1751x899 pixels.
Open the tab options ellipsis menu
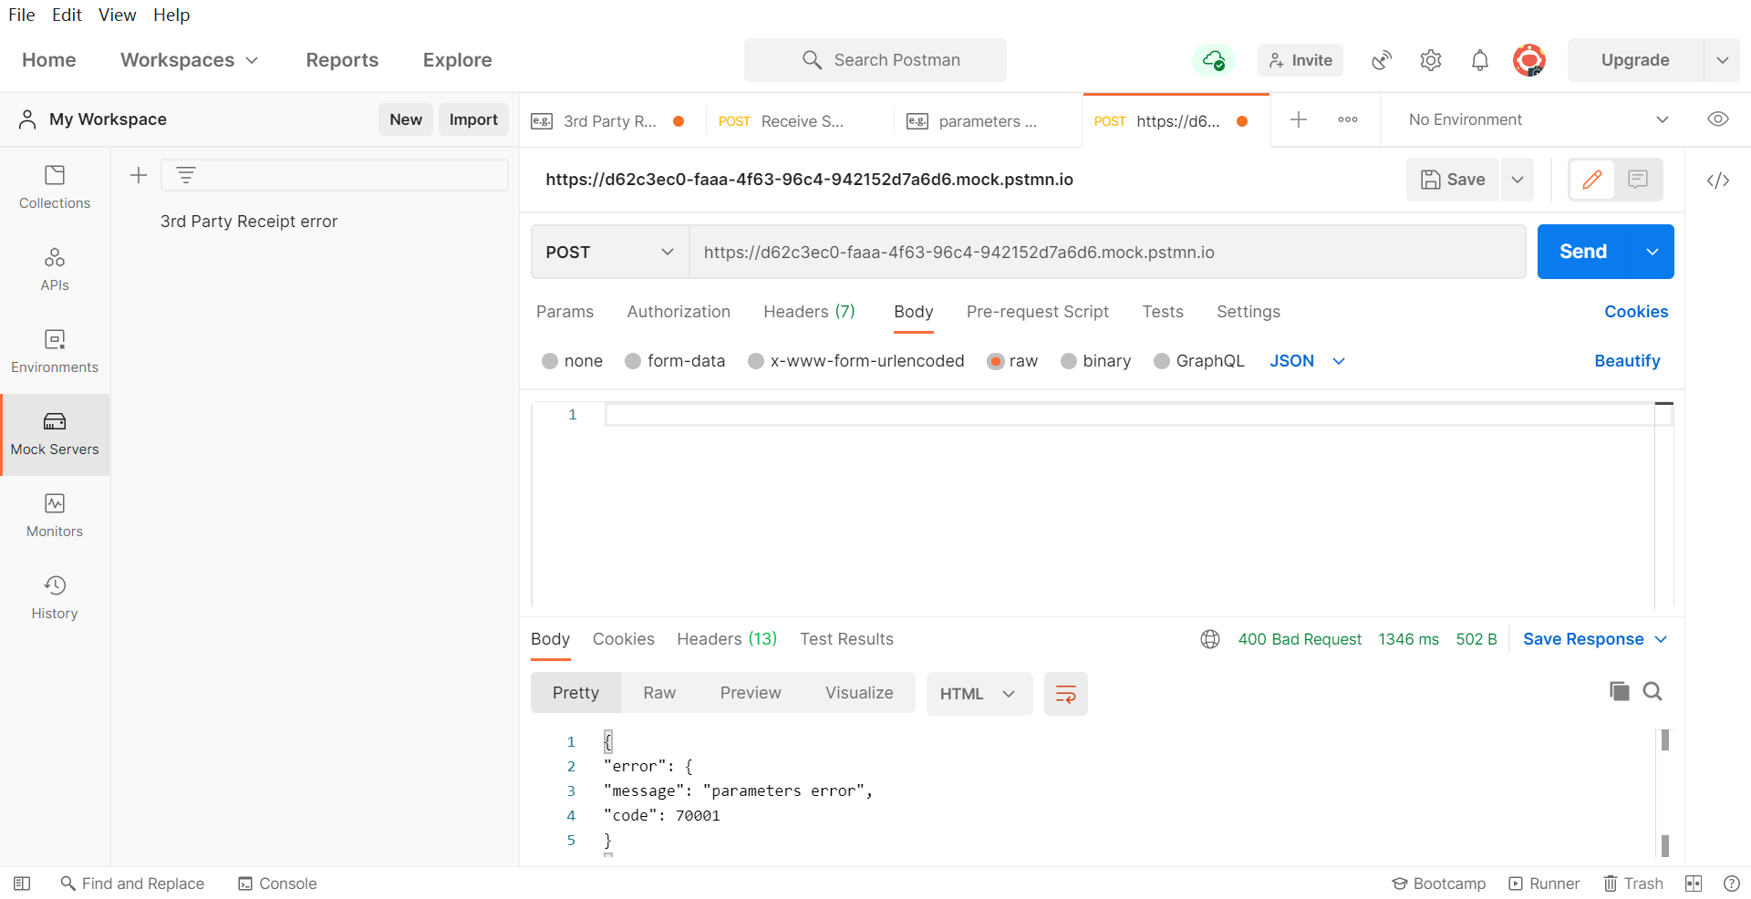[1348, 119]
